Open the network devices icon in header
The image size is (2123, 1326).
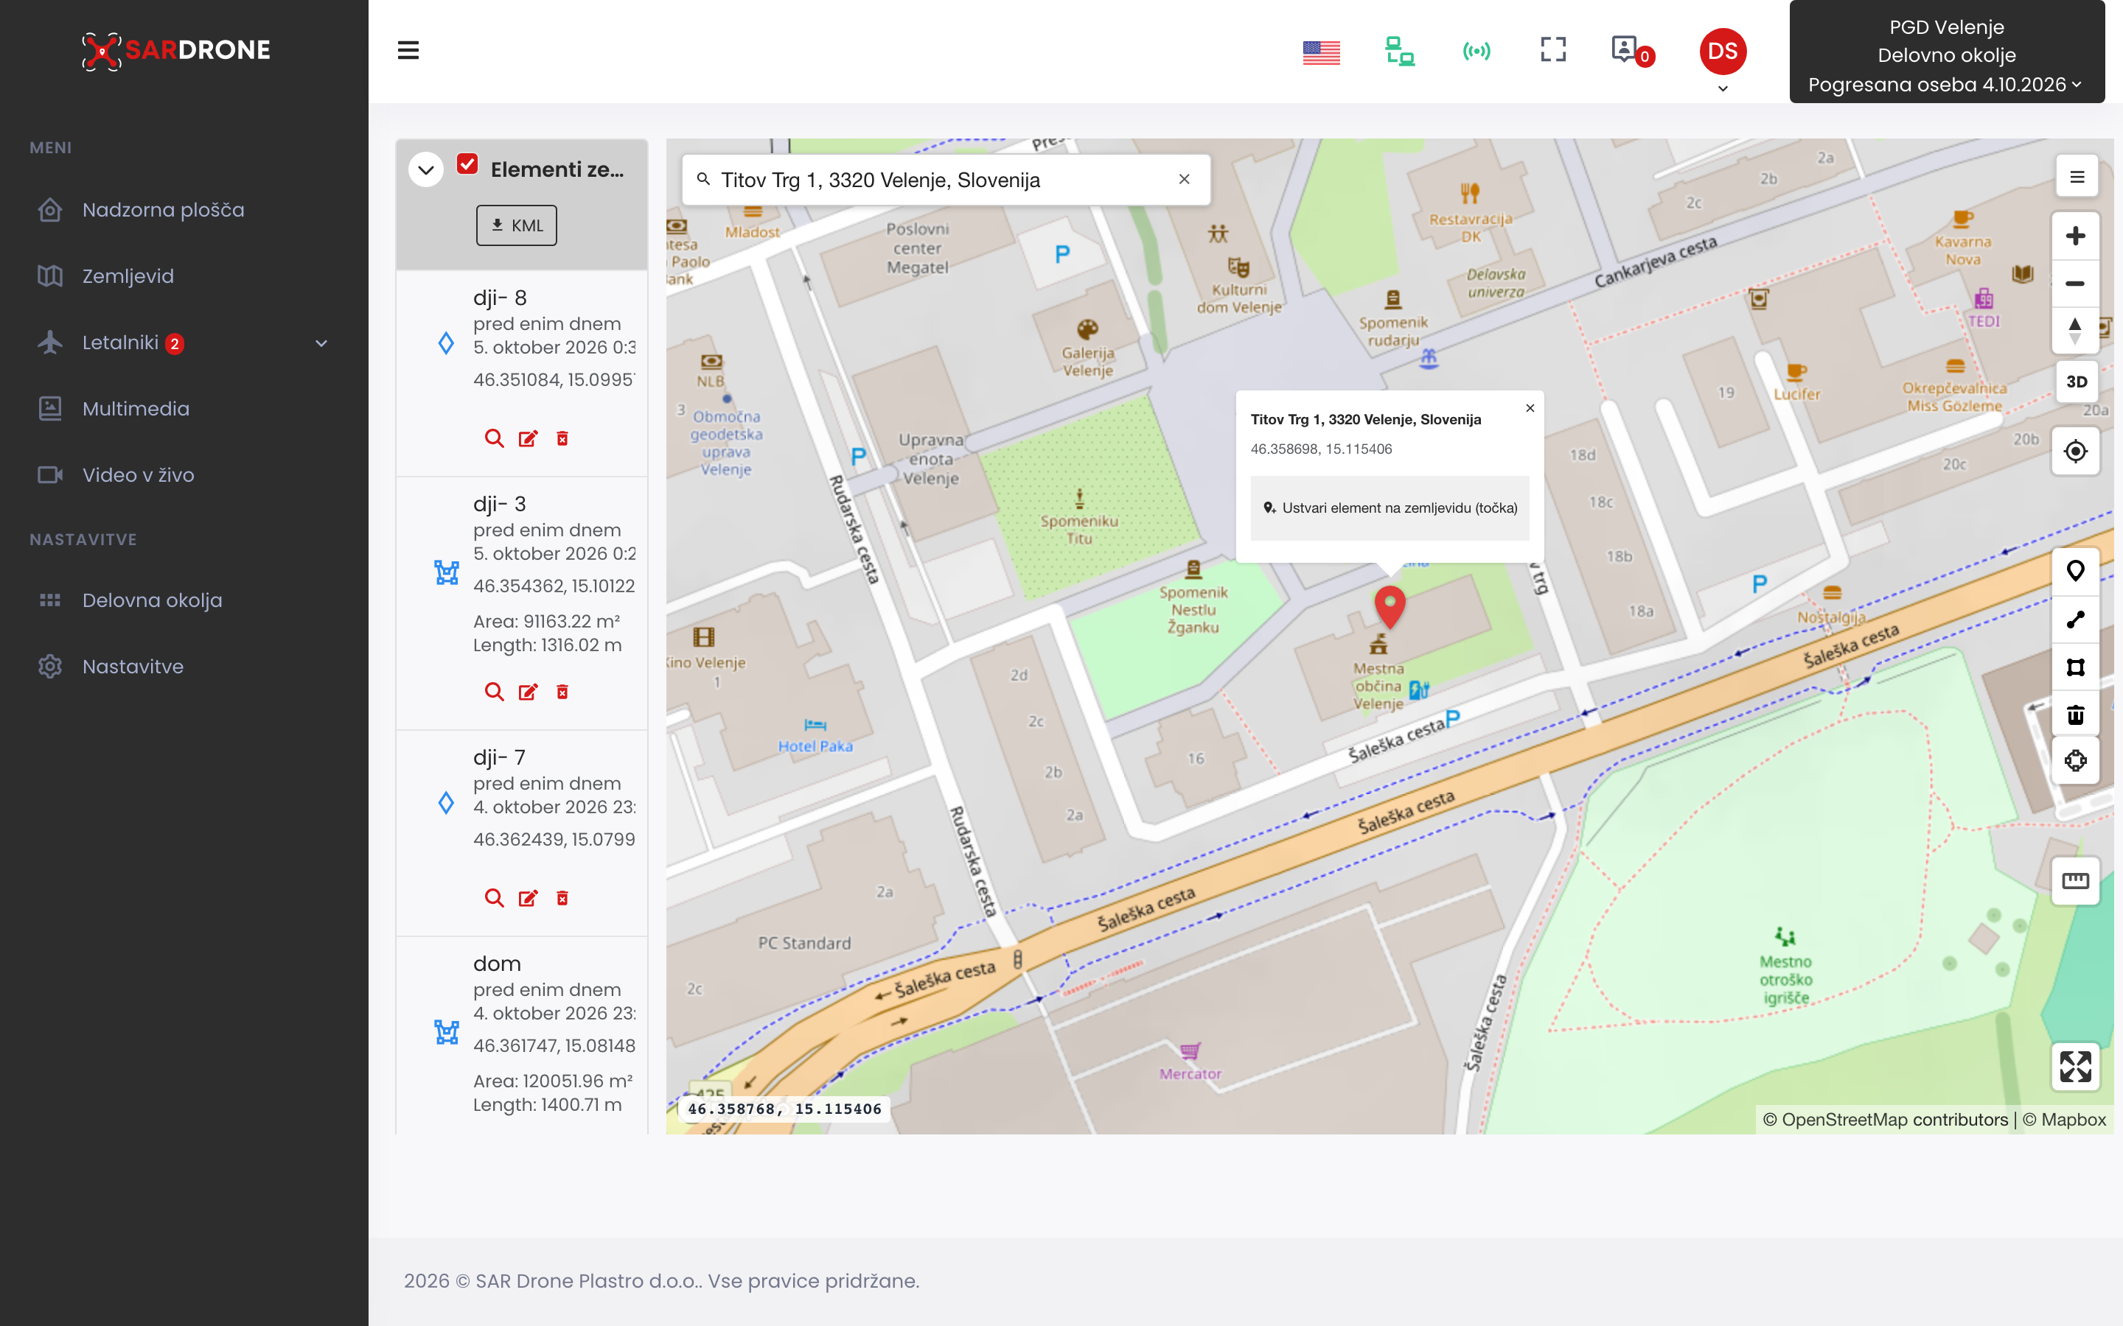pos(1399,51)
